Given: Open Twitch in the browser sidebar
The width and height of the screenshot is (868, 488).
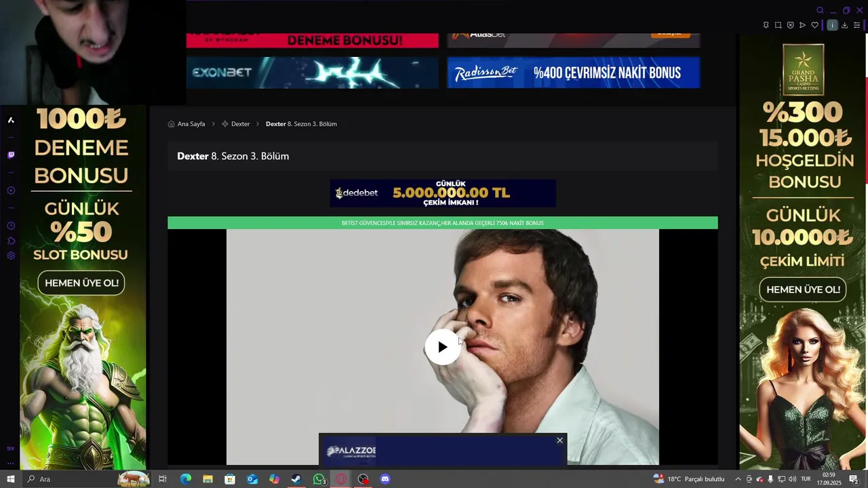Looking at the screenshot, I should tap(11, 155).
